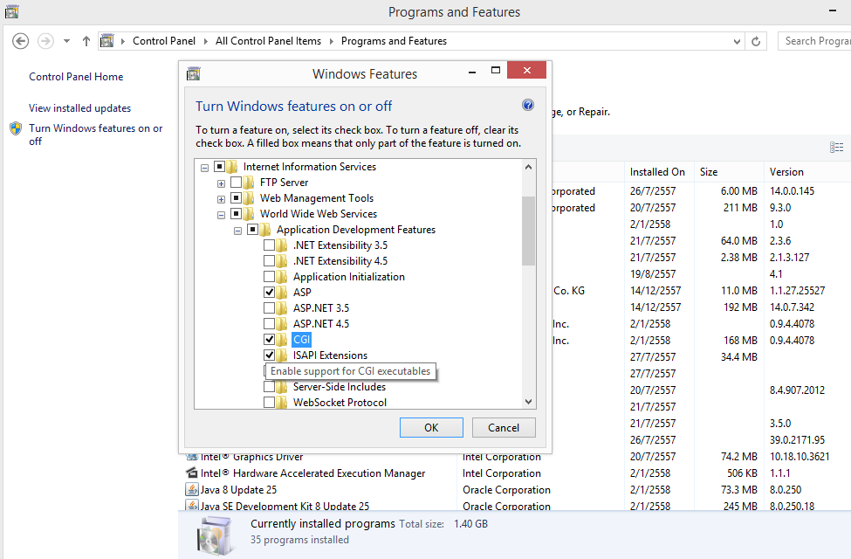Open the View installed updates link
Image resolution: width=851 pixels, height=559 pixels.
pos(79,108)
